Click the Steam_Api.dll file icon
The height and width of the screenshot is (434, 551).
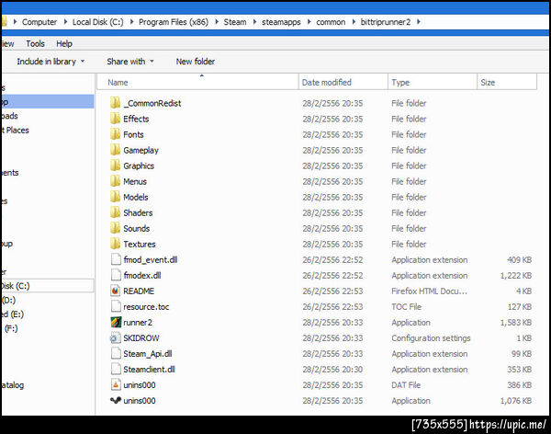[x=116, y=353]
